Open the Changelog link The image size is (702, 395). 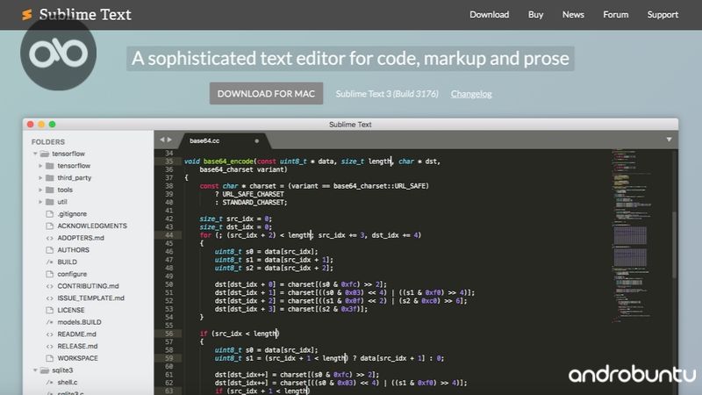(x=471, y=94)
